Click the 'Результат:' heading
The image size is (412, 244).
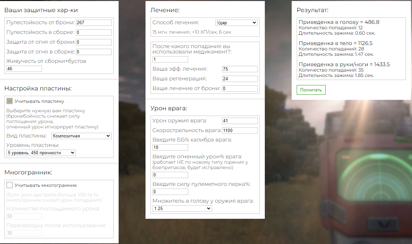313,10
